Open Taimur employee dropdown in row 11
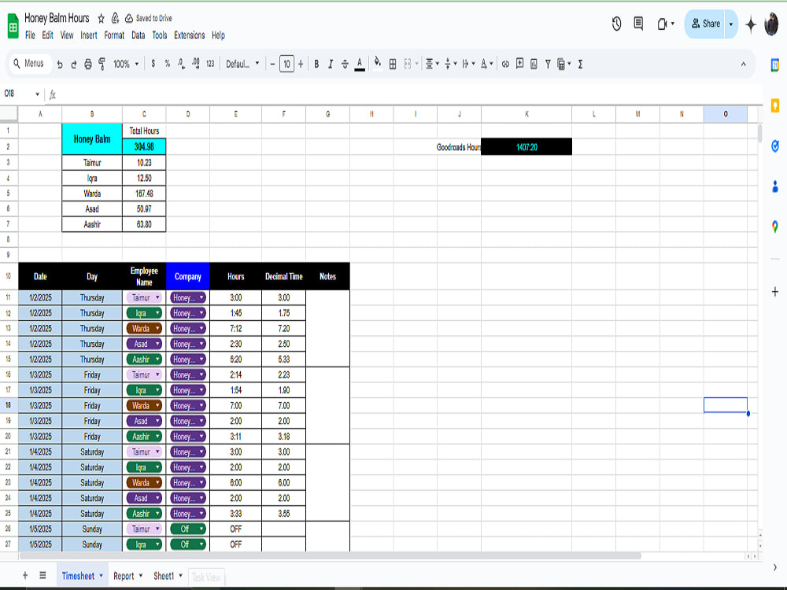Image resolution: width=787 pixels, height=590 pixels. coord(157,297)
